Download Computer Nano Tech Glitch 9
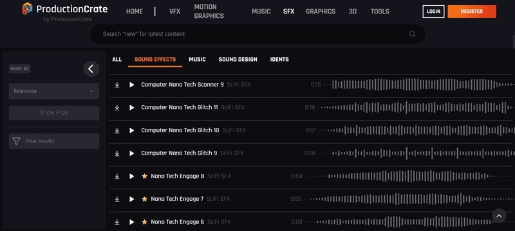515x231 pixels. click(x=117, y=153)
